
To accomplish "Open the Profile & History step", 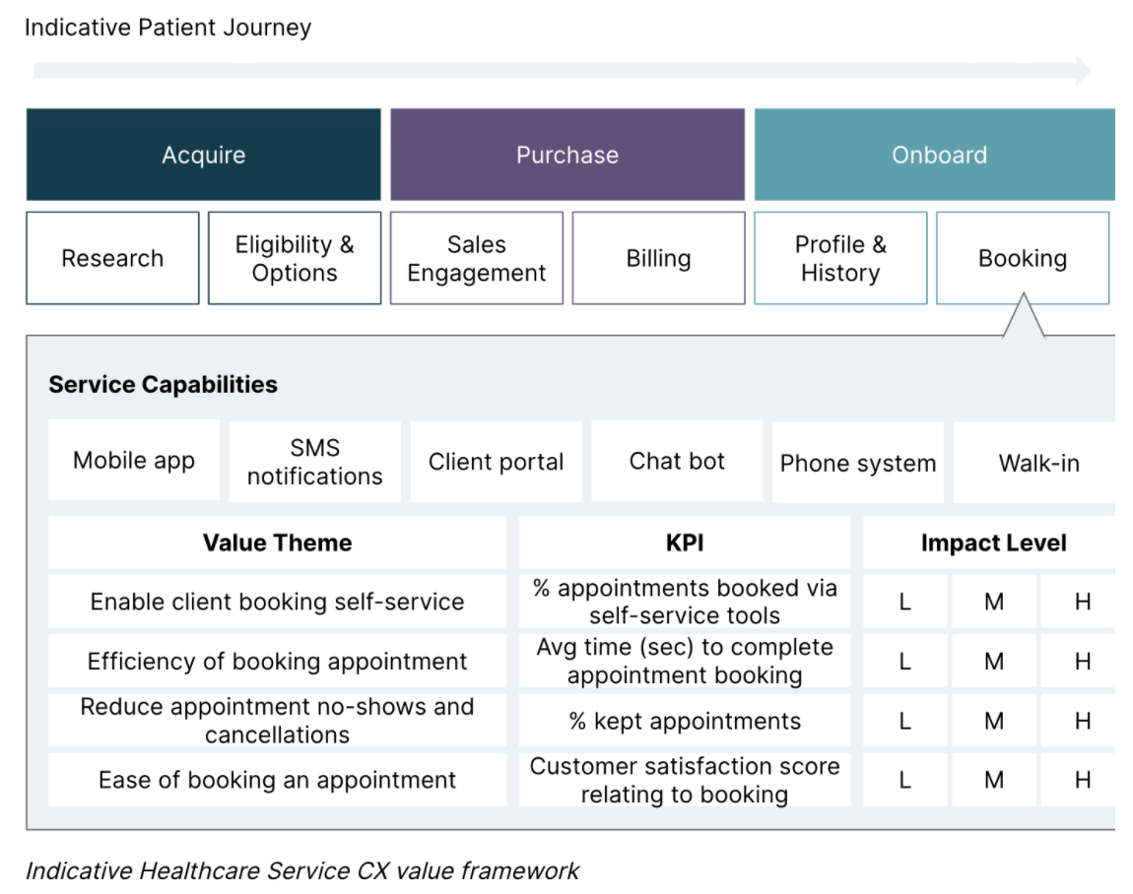I will (x=840, y=258).
